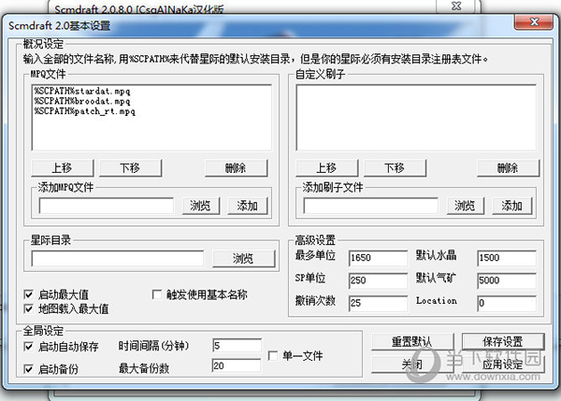561x401 pixels.
Task: Focus the 添加MPQ文件 path field
Action: (107, 206)
